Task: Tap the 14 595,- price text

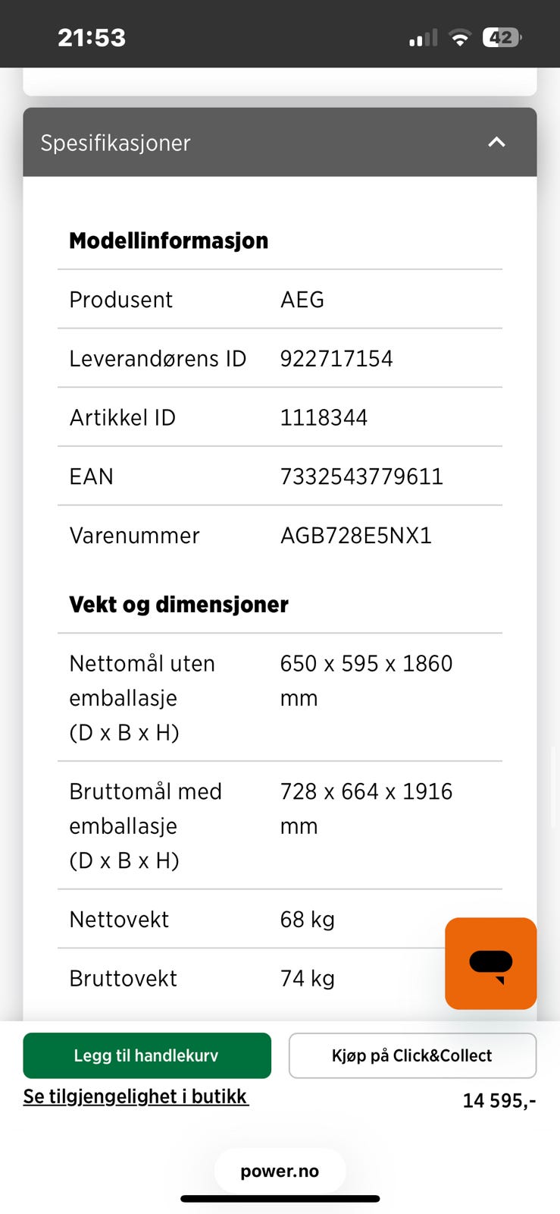Action: click(499, 1100)
